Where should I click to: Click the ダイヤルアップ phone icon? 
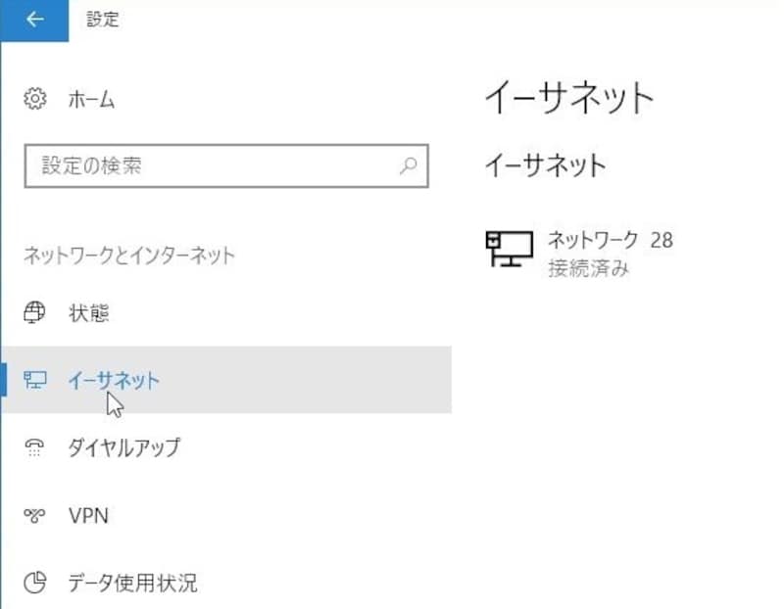pyautogui.click(x=35, y=447)
